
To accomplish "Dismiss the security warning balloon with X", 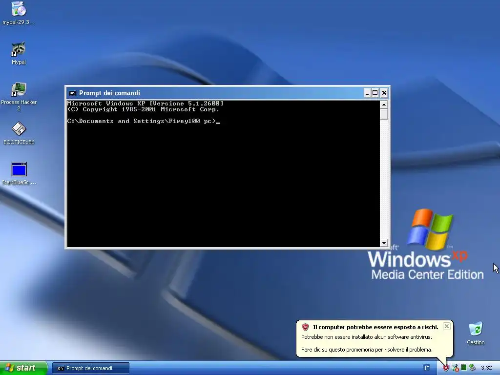I will click(447, 326).
